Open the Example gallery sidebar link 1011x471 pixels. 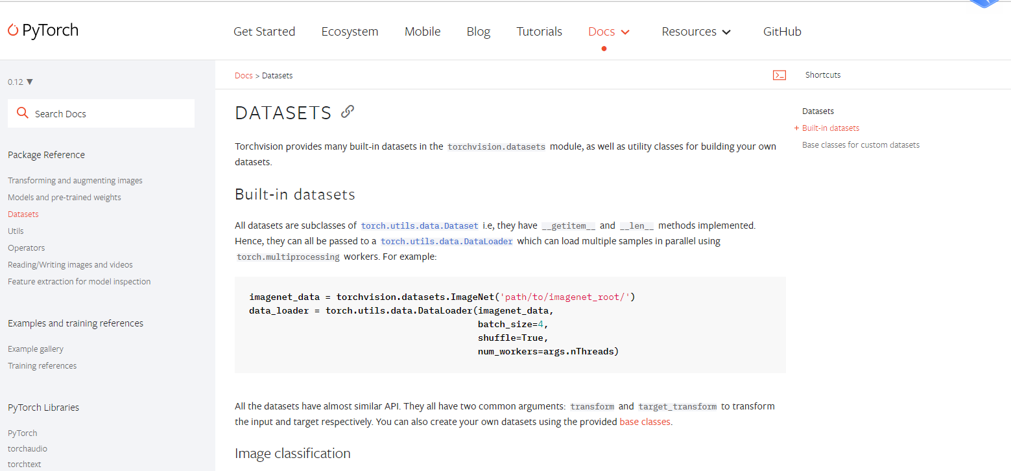tap(36, 349)
